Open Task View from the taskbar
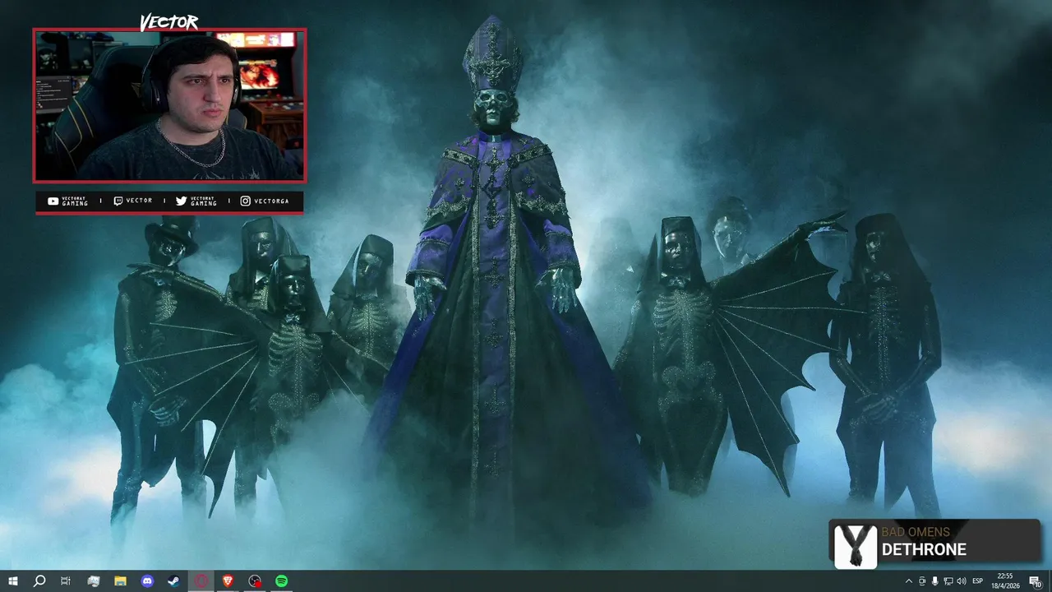 tap(66, 581)
